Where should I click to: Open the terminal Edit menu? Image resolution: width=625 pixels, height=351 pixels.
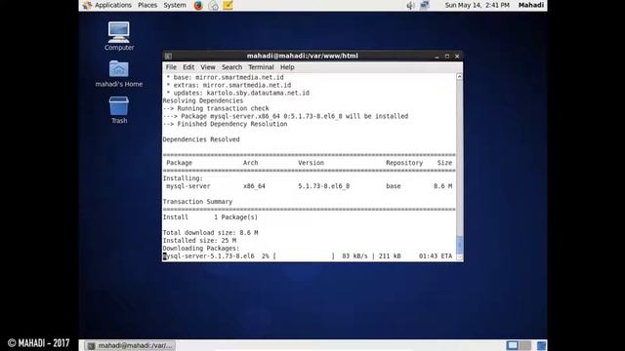pyautogui.click(x=188, y=67)
